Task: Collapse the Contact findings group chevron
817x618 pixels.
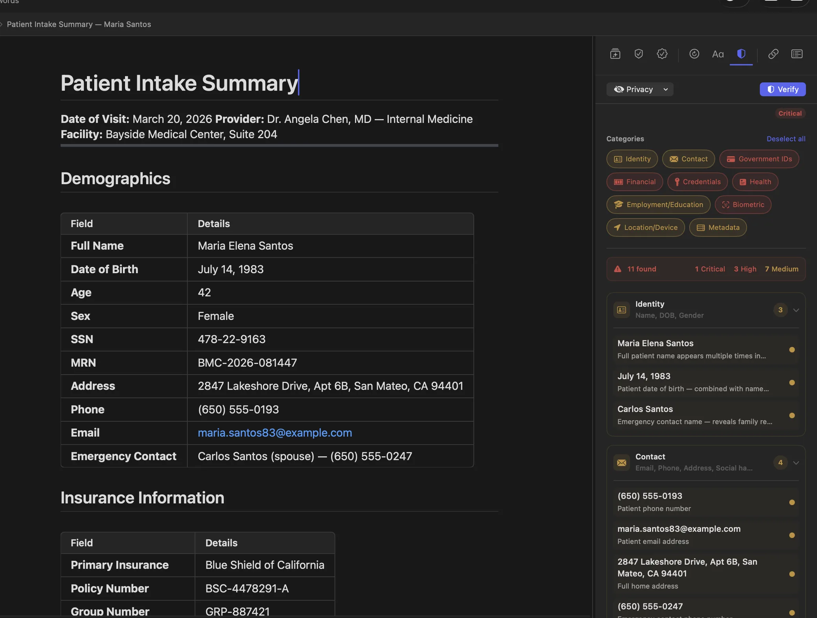Action: [x=796, y=463]
